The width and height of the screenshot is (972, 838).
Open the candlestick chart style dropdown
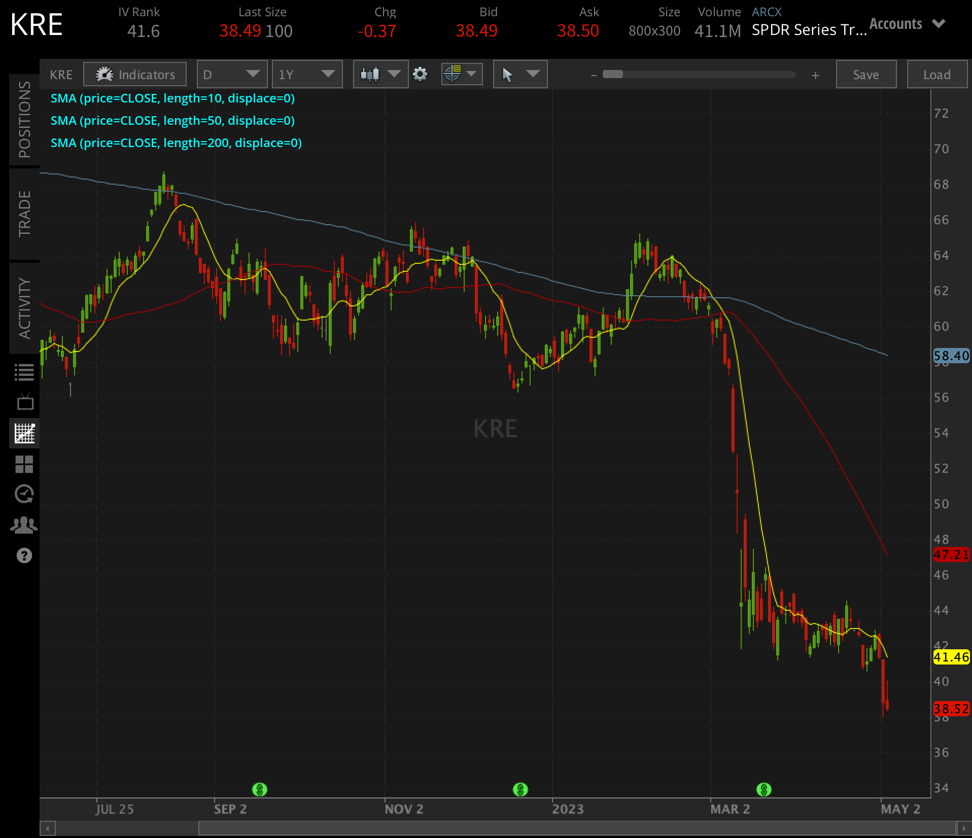coord(380,74)
